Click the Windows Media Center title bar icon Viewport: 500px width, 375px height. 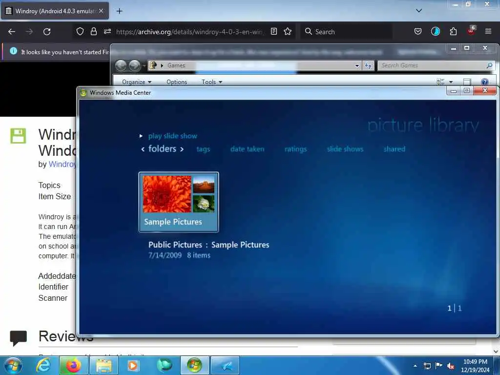coord(83,93)
